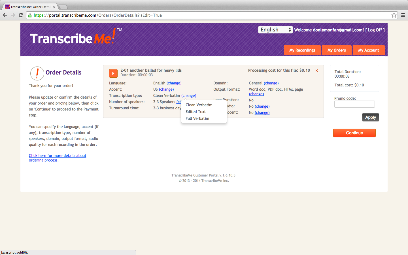Open the ordering process details link

point(58,158)
